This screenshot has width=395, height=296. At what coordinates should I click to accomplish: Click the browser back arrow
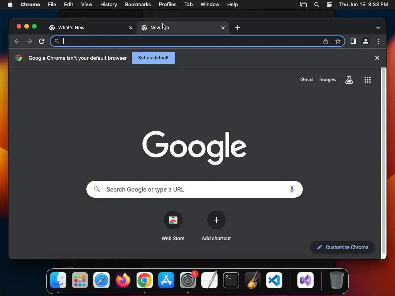coord(17,41)
